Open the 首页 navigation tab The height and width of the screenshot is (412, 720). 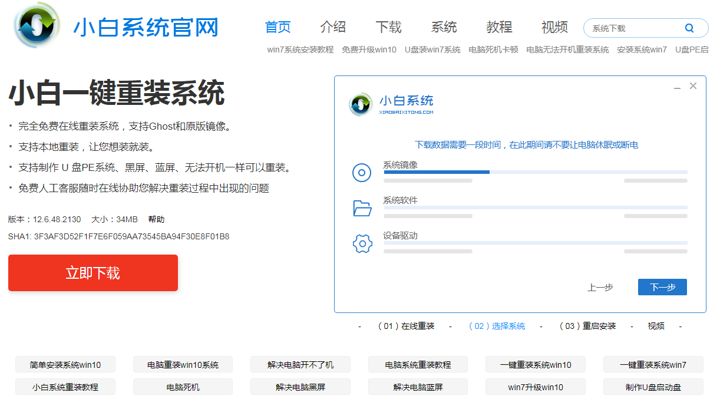[x=278, y=27]
